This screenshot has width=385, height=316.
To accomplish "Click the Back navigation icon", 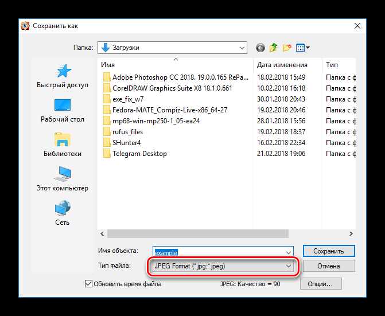I will 260,48.
